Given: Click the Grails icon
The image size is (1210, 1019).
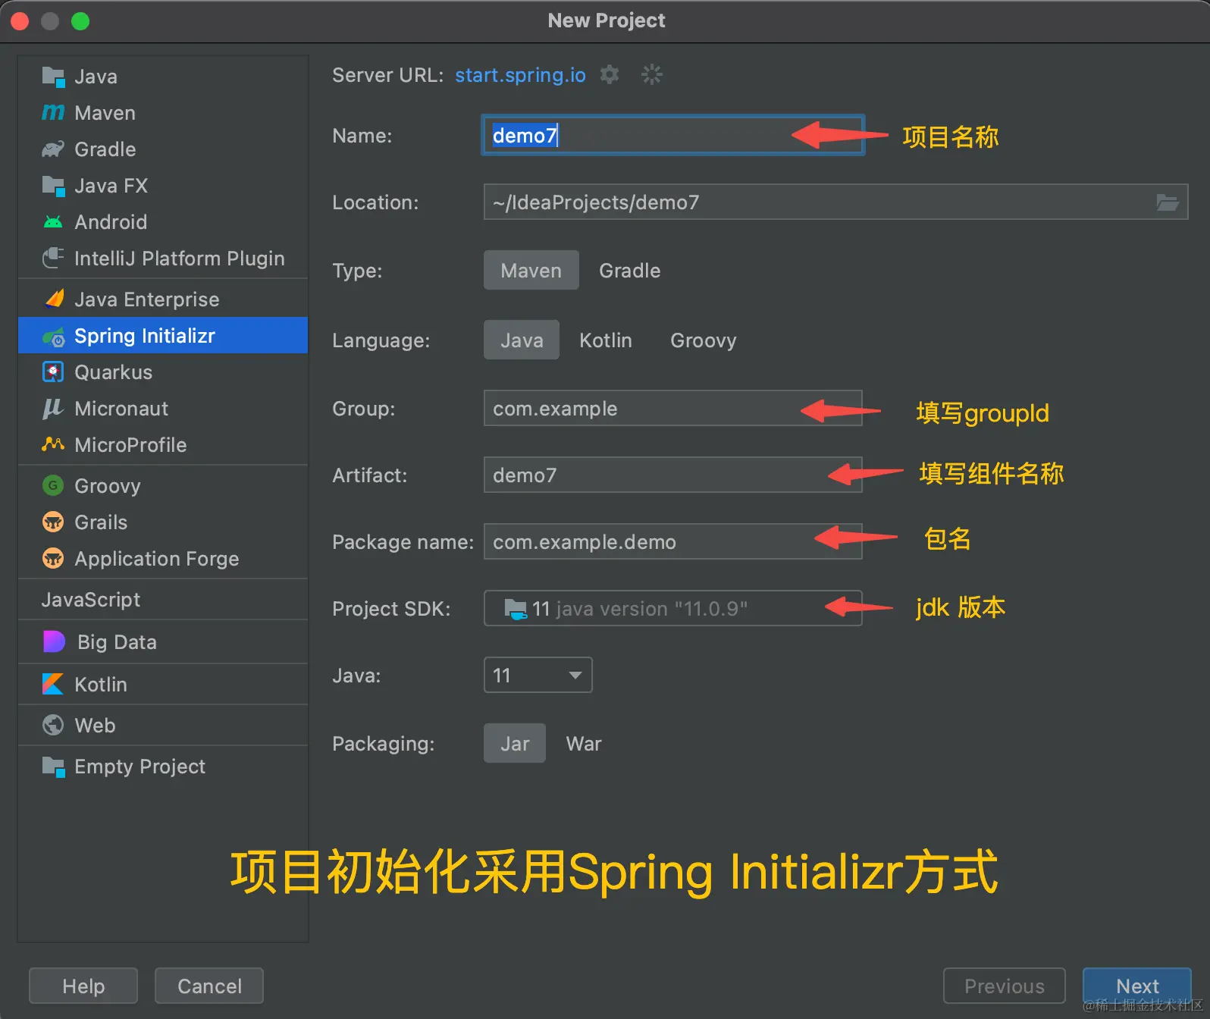Looking at the screenshot, I should click(53, 522).
